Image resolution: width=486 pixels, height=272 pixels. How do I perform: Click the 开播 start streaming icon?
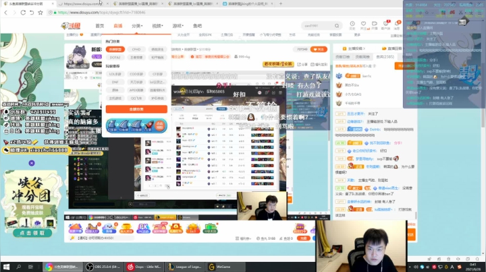pos(375,25)
